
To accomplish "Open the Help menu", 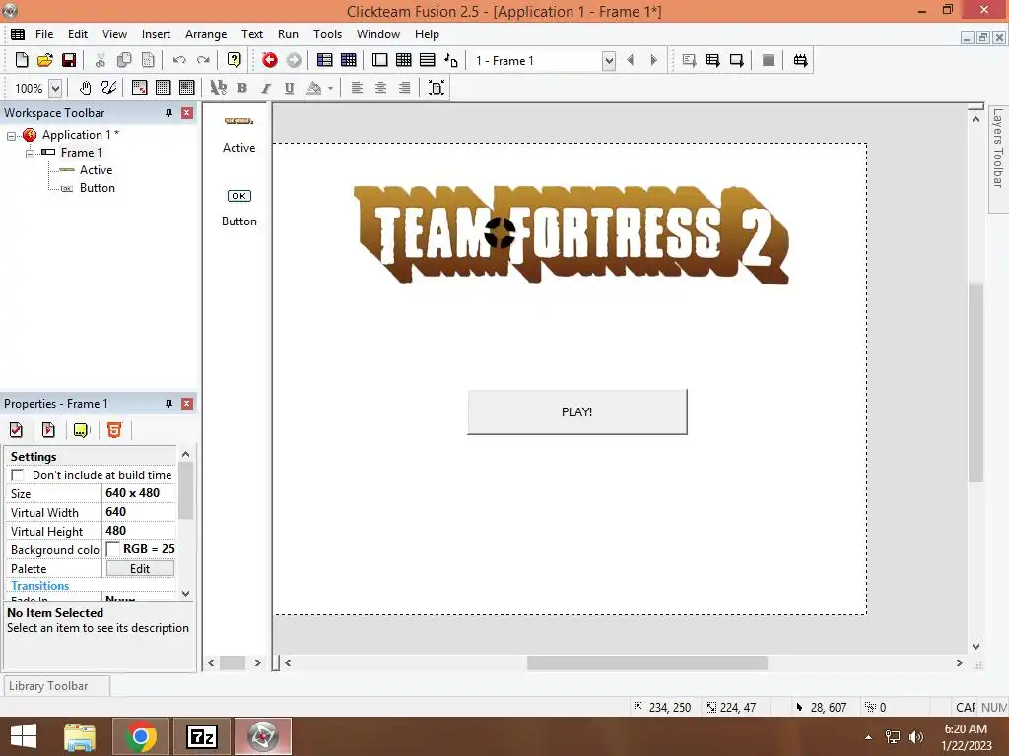I will [x=427, y=34].
